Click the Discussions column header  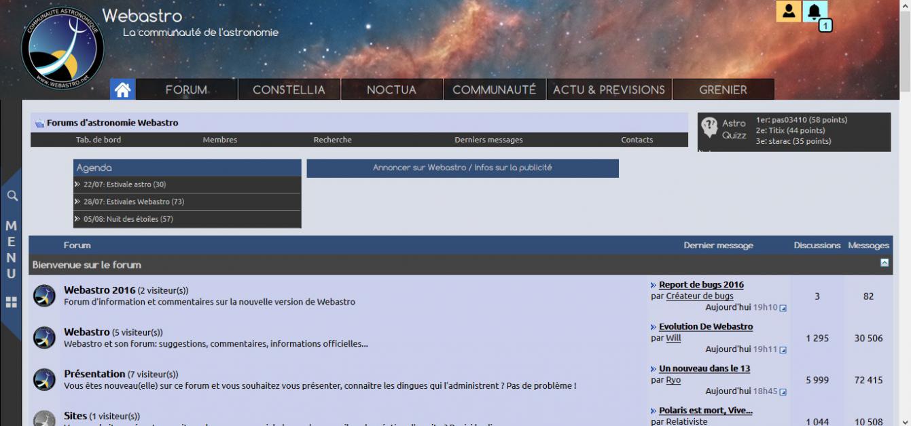click(x=817, y=246)
